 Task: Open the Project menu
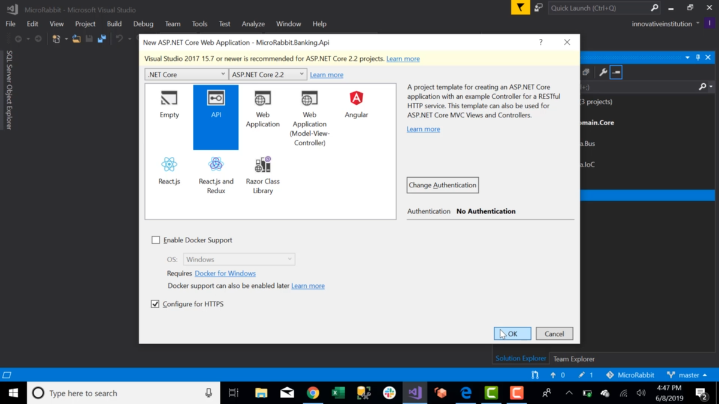[x=85, y=24]
